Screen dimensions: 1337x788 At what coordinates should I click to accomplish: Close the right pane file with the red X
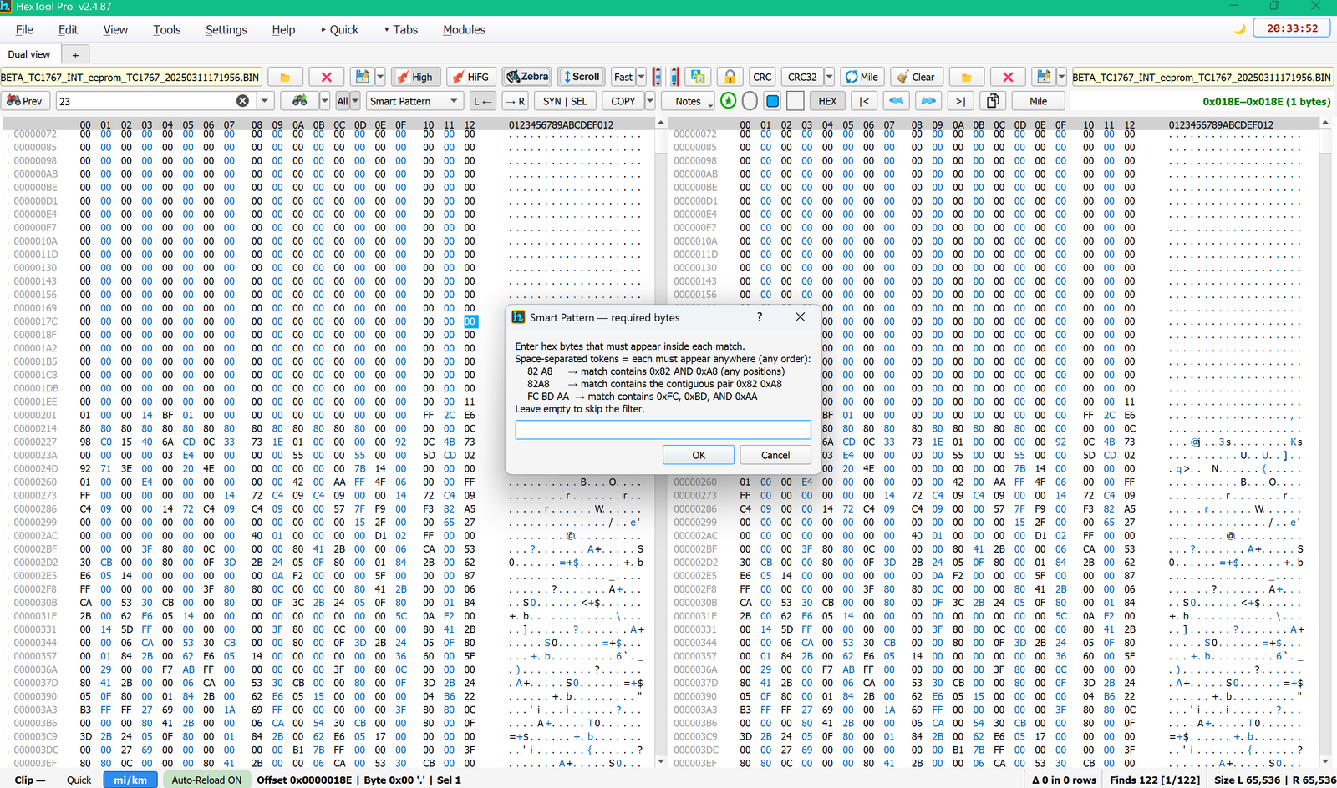[x=1009, y=77]
